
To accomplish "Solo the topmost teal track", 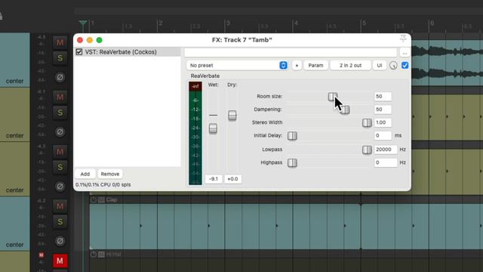I will (x=60, y=57).
